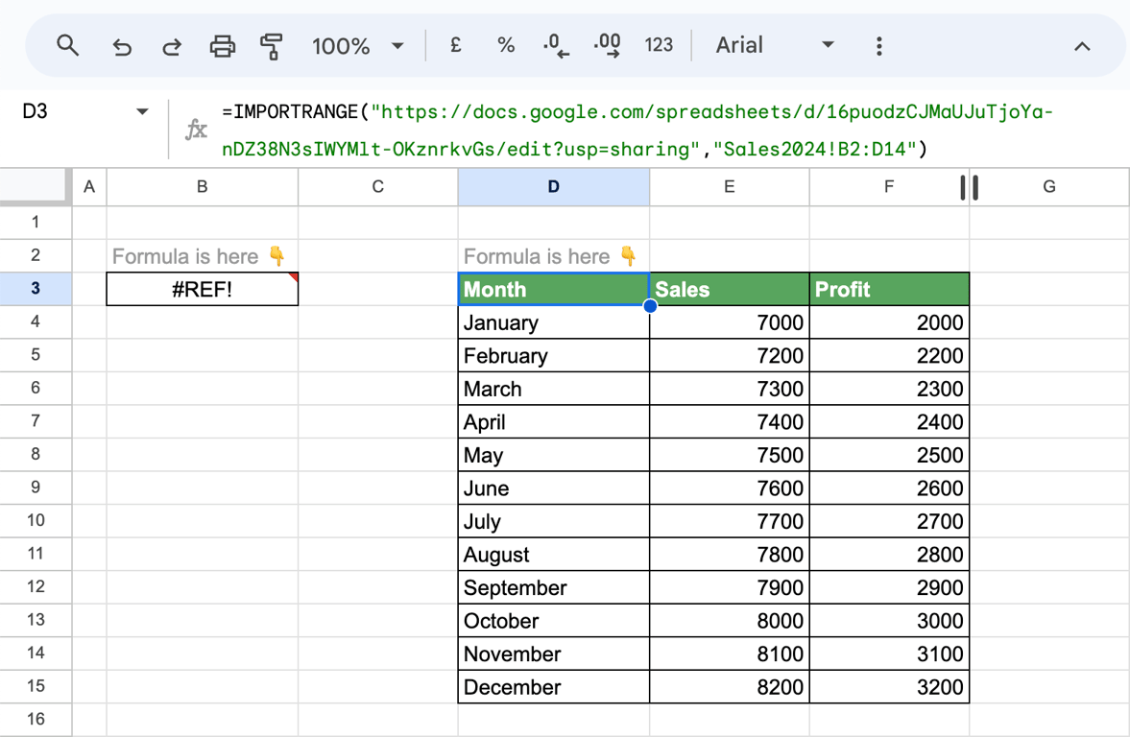Select the June cell
This screenshot has height=737, width=1130.
(553, 487)
